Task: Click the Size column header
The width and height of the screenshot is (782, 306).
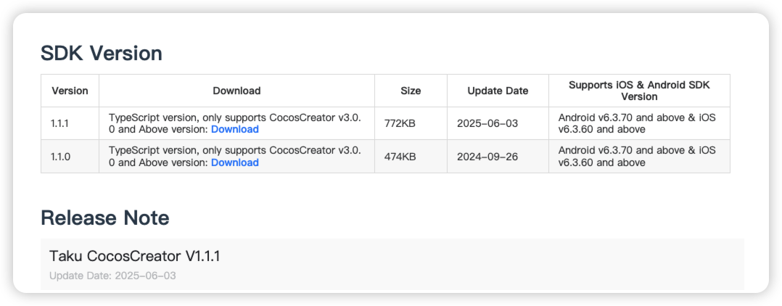Action: click(411, 91)
